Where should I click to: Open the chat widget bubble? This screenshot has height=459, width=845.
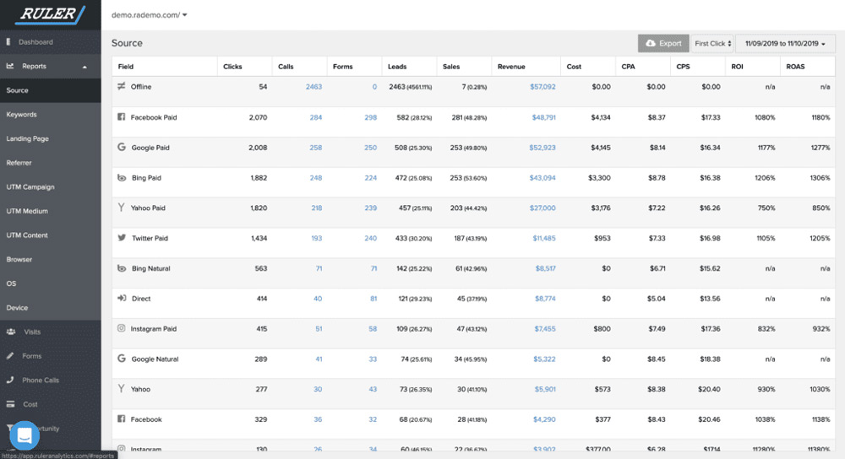(x=25, y=435)
